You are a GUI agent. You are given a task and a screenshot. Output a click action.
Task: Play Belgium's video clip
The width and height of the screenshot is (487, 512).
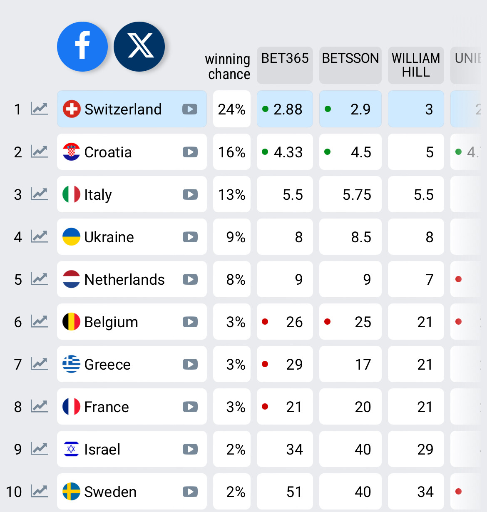[190, 322]
